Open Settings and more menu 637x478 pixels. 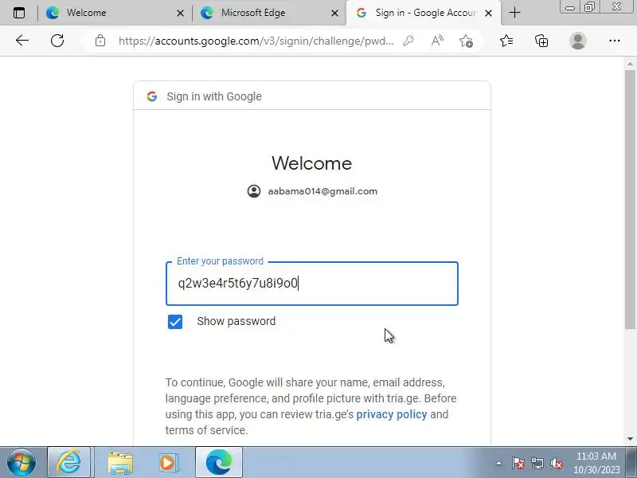point(615,41)
